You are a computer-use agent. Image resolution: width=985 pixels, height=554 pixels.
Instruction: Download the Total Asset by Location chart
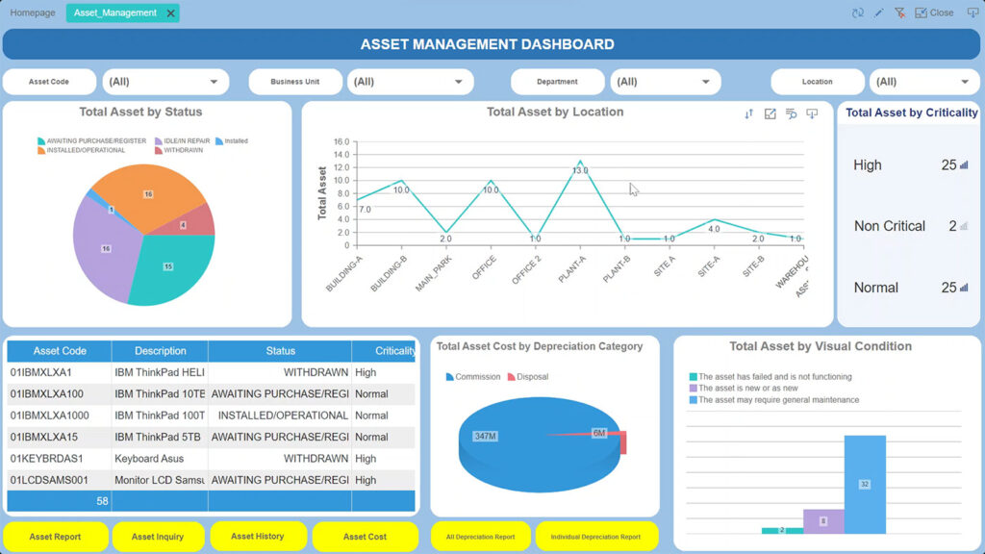click(813, 113)
